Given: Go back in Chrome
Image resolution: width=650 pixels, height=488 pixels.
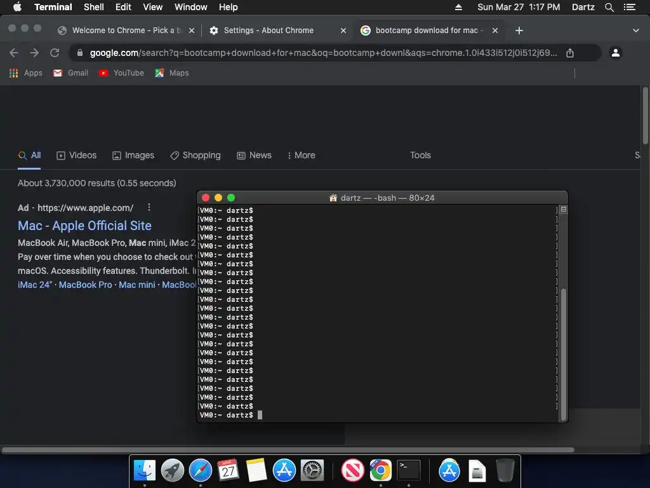Looking at the screenshot, I should [14, 53].
